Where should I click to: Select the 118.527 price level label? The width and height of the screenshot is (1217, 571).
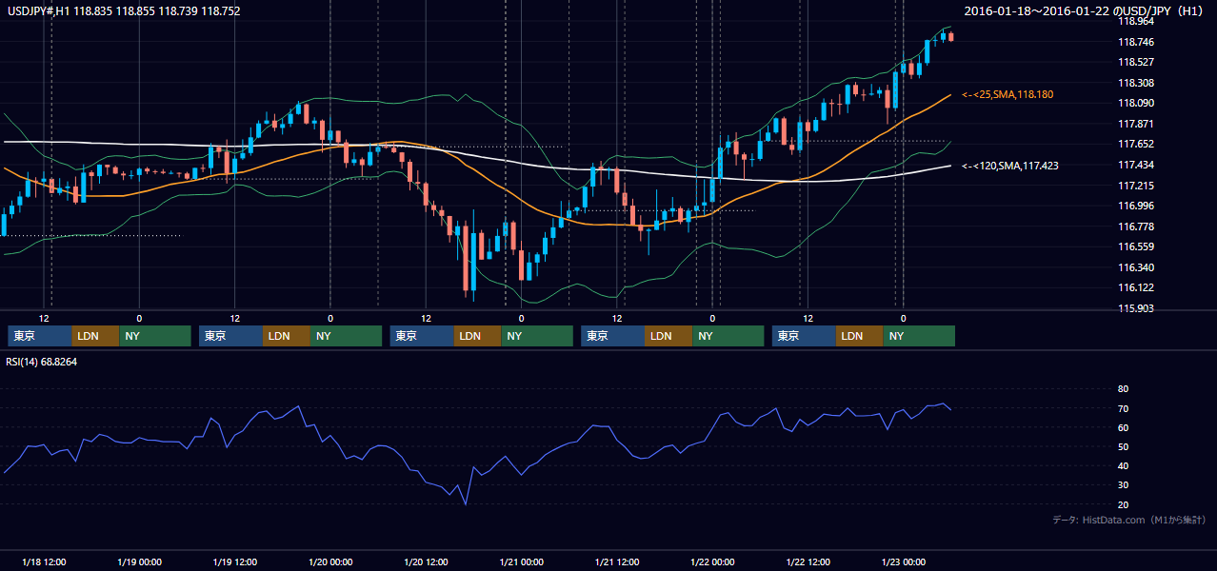[1135, 62]
